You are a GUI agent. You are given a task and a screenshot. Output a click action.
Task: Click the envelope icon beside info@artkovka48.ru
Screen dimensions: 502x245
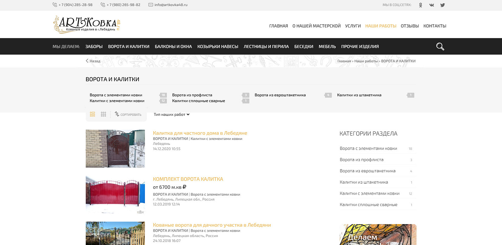[x=150, y=5]
